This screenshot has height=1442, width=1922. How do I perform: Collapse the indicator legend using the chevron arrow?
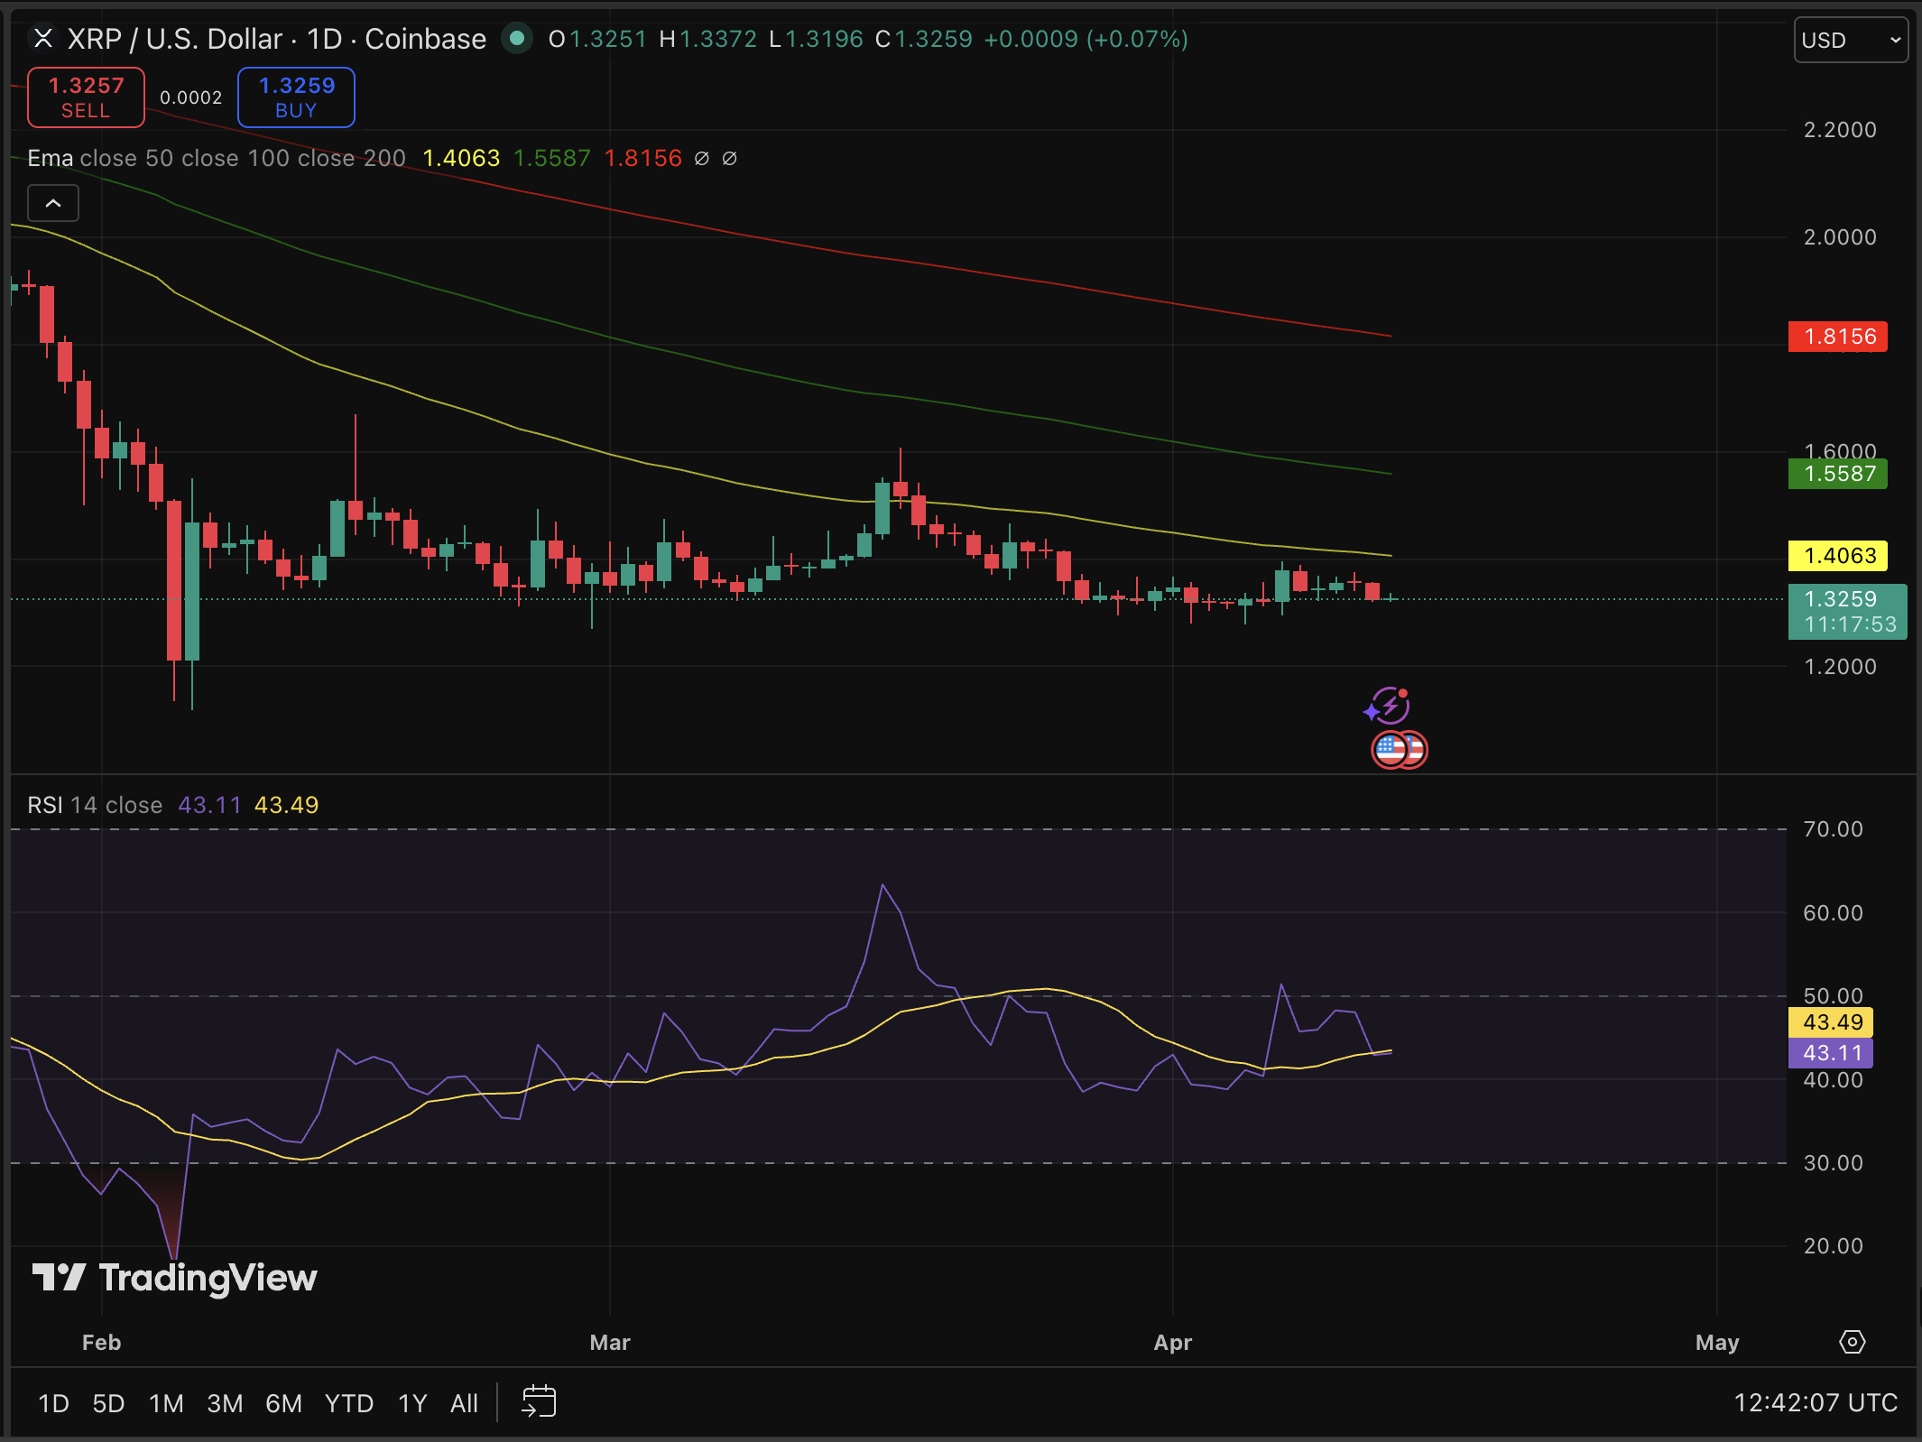pyautogui.click(x=52, y=203)
